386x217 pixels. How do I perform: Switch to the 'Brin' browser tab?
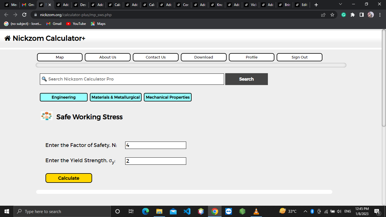click(x=285, y=5)
